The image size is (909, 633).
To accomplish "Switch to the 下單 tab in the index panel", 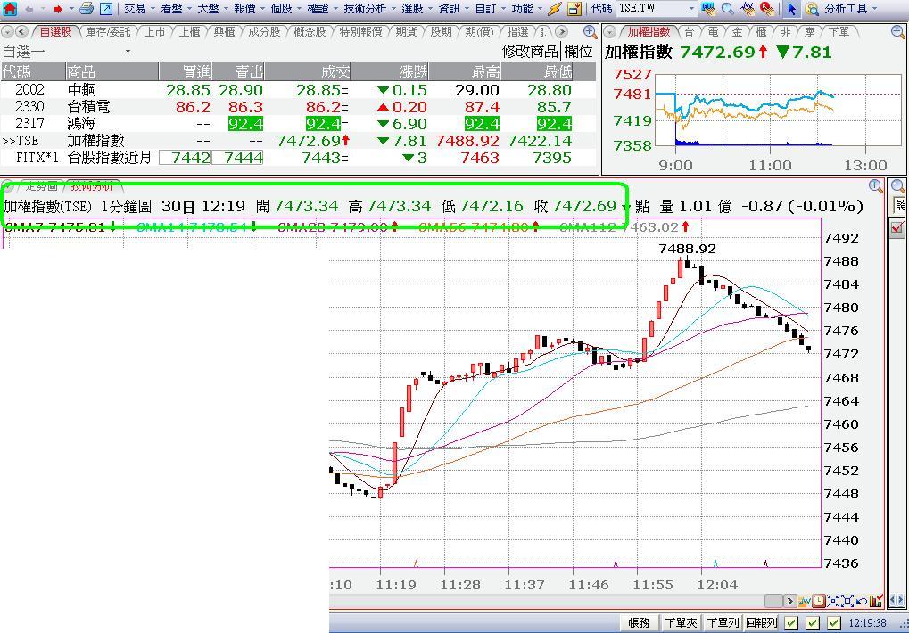I will tap(839, 32).
